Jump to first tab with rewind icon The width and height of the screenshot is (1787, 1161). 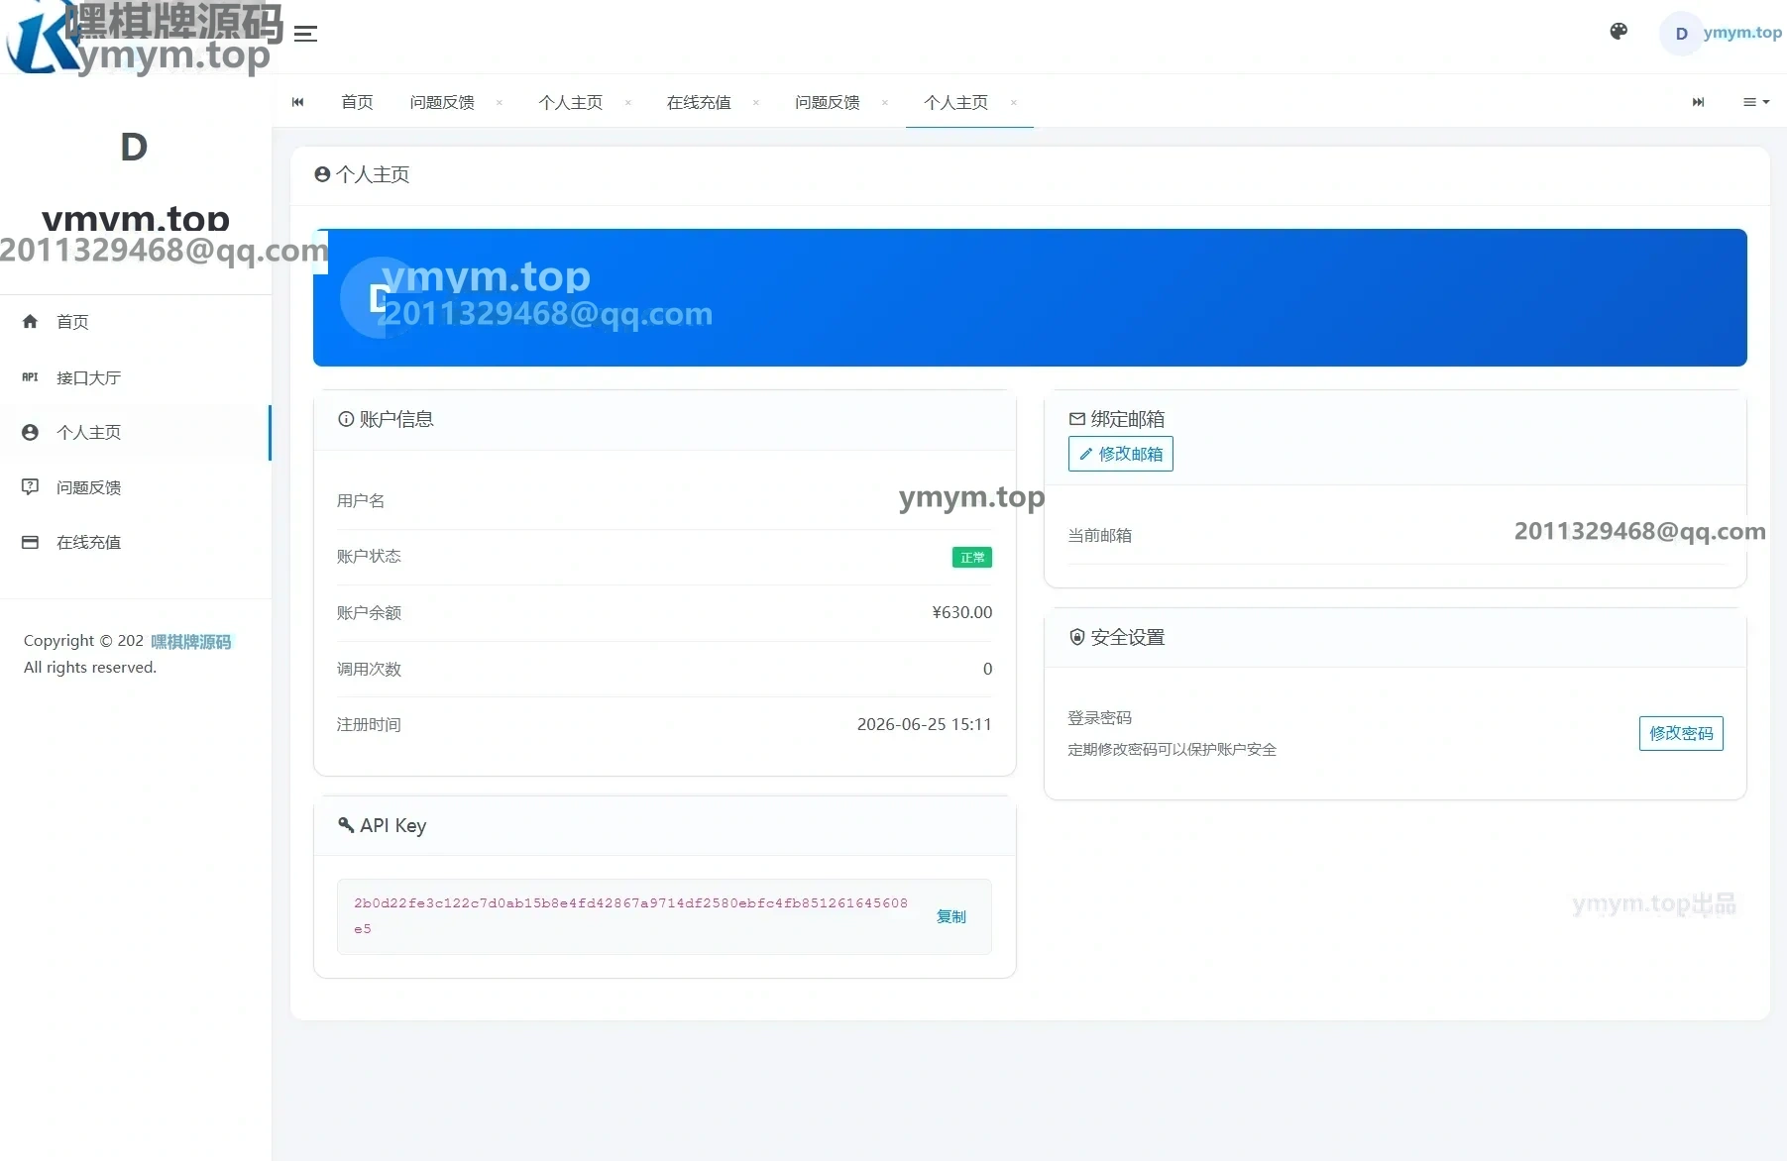tap(297, 102)
